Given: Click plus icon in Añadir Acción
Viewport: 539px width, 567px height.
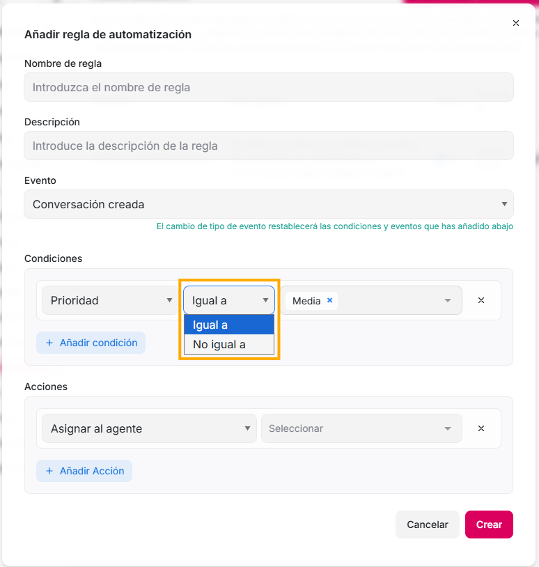Looking at the screenshot, I should pos(49,471).
